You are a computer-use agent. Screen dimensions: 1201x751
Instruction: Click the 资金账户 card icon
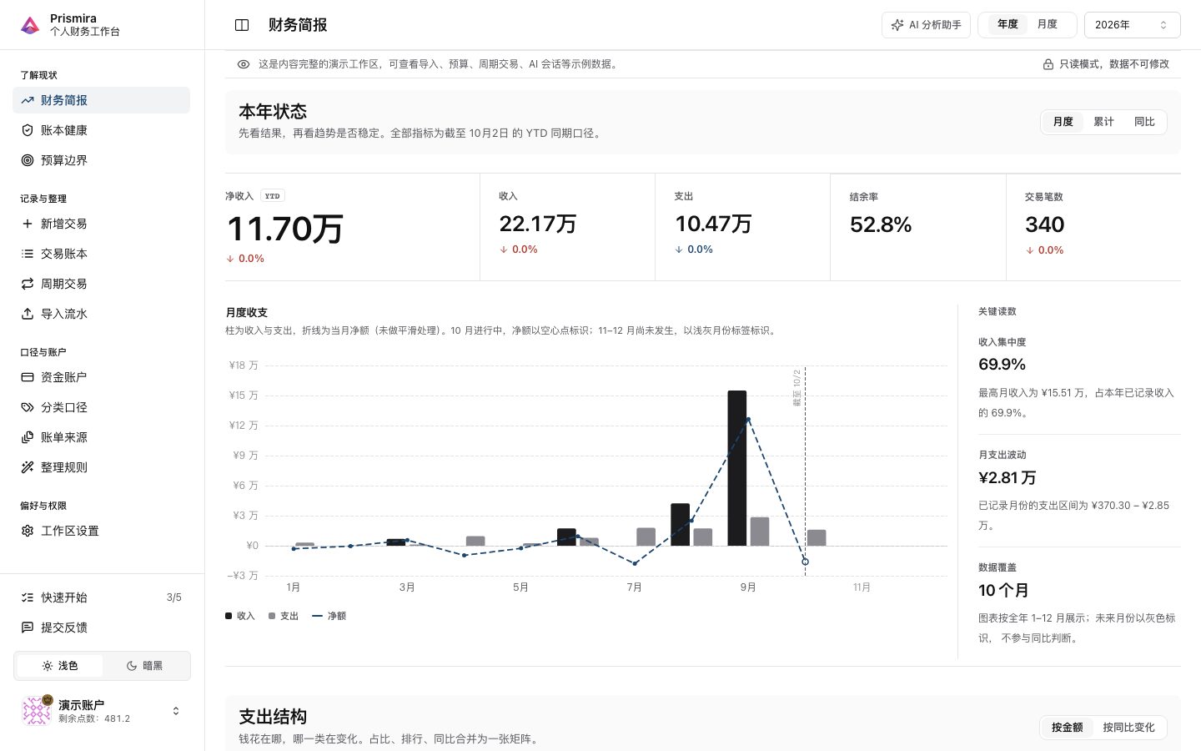click(x=28, y=377)
